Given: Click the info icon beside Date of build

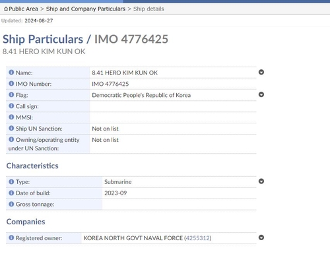Looking at the screenshot, I should click(11, 193).
